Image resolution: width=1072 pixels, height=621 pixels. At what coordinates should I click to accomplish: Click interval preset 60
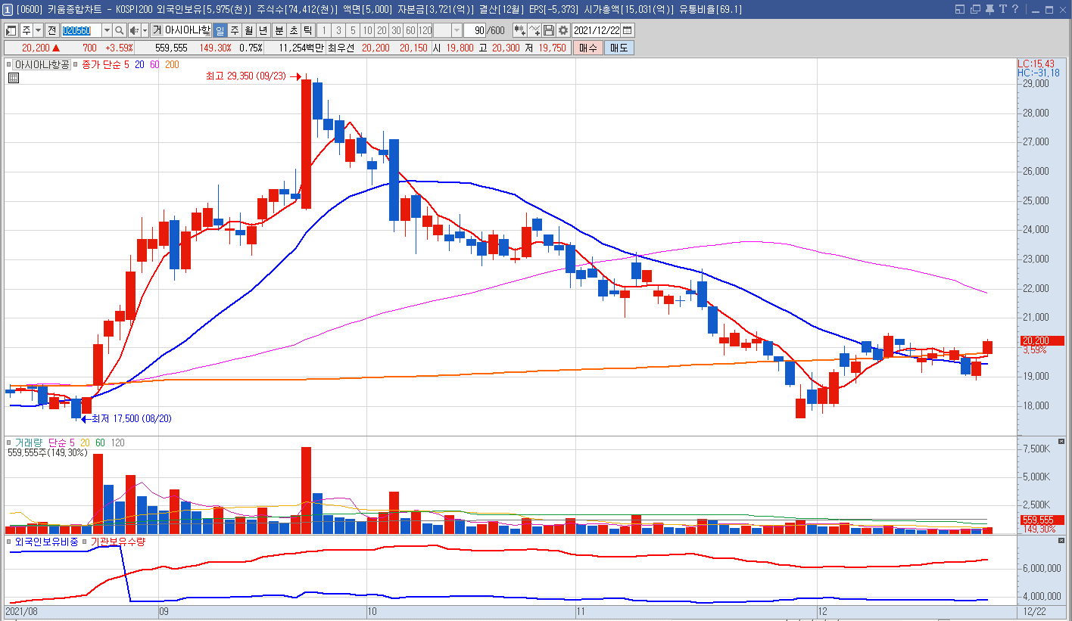click(410, 30)
